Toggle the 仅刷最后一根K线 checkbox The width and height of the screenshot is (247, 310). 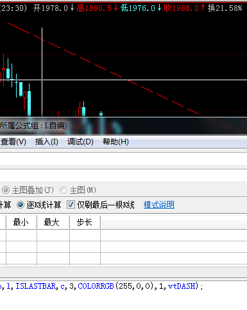[x=71, y=205]
